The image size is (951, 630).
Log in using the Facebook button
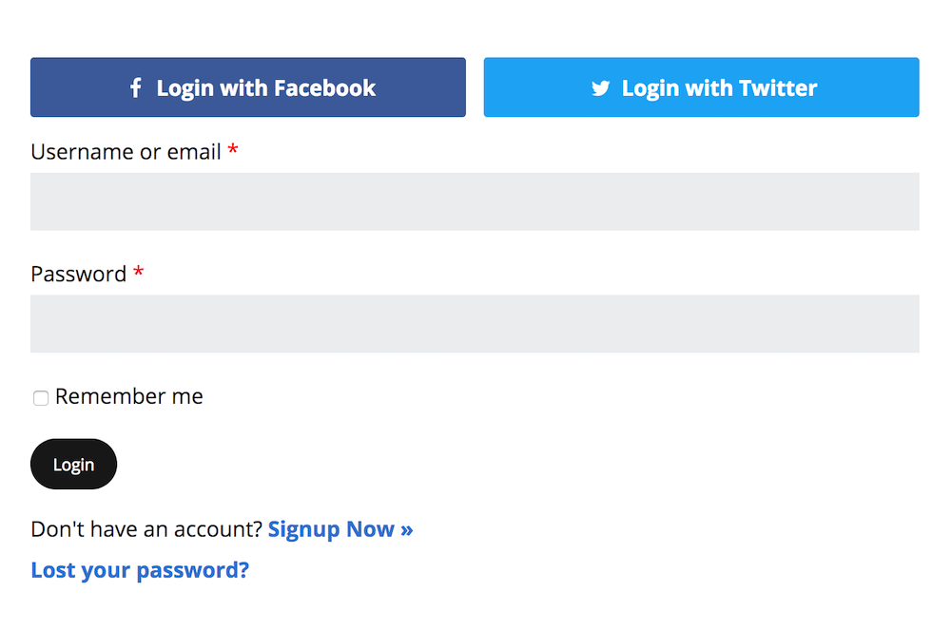pos(248,87)
